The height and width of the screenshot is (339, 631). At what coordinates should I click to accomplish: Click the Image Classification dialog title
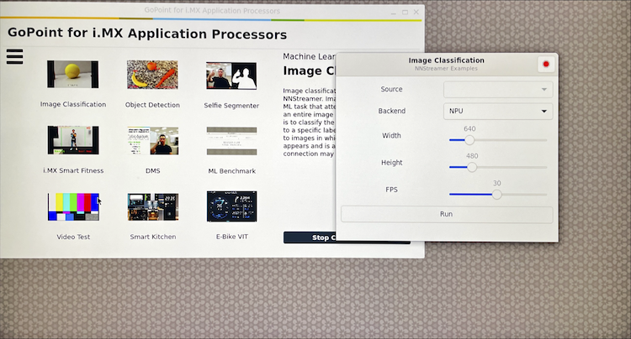(x=446, y=60)
